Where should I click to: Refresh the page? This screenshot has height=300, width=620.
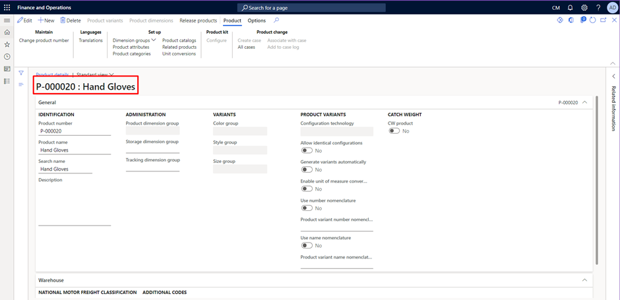(x=592, y=20)
